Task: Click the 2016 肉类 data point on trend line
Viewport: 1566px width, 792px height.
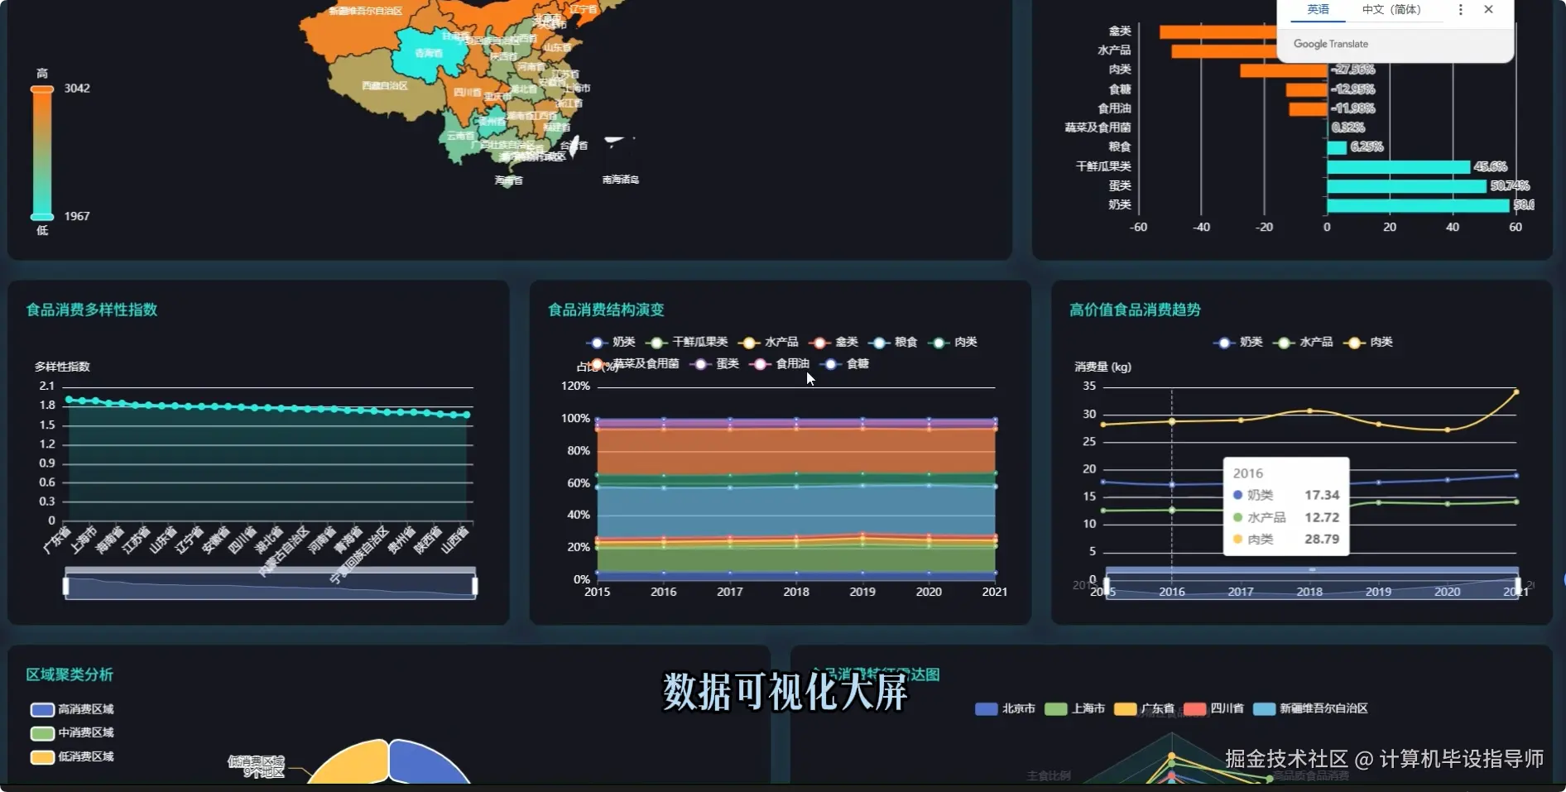Action: [1171, 421]
